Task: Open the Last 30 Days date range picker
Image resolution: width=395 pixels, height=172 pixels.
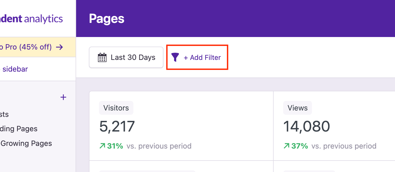Action: [126, 58]
